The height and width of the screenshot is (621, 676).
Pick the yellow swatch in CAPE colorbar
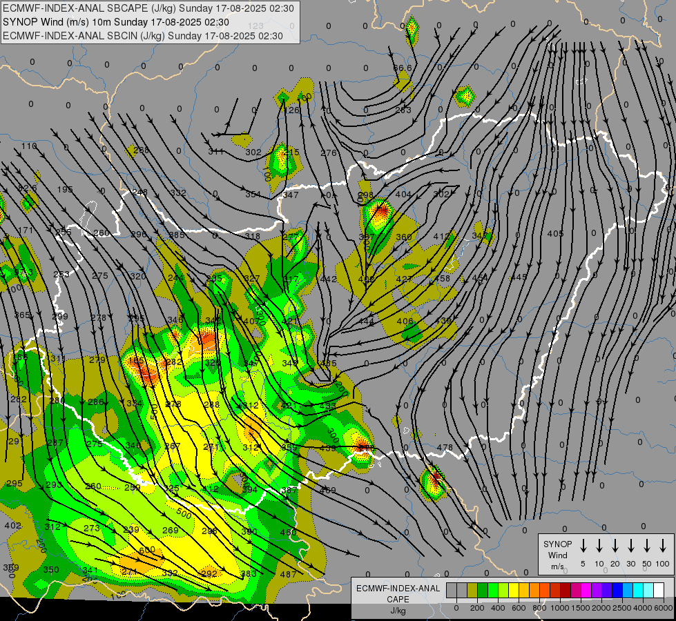point(514,590)
